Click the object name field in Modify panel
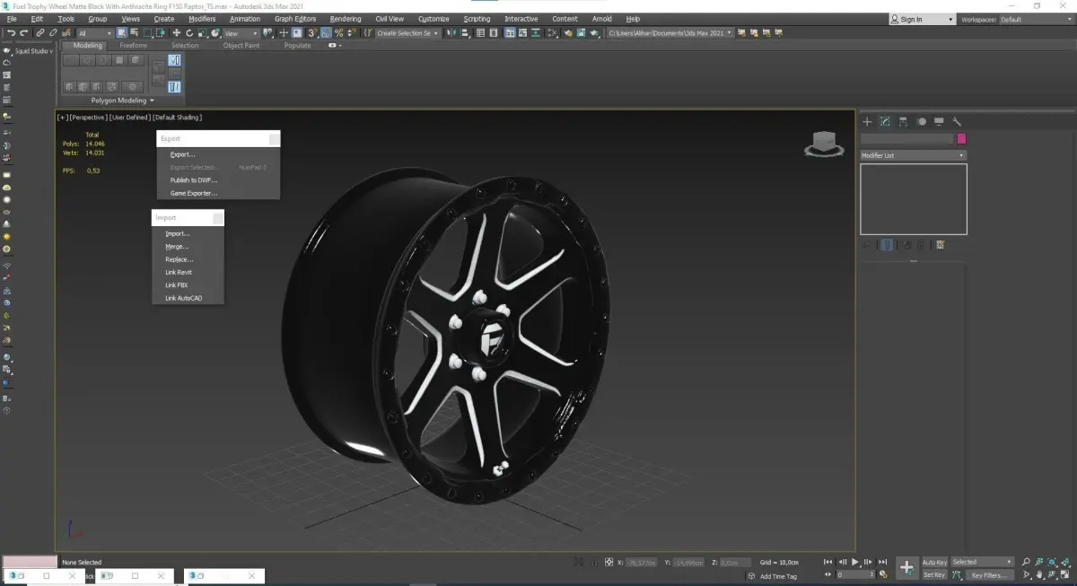Viewport: 1077px width, 586px height. click(906, 139)
